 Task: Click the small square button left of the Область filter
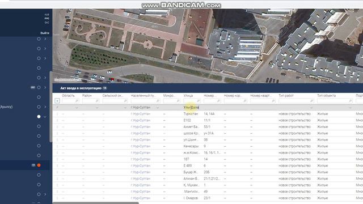57,101
